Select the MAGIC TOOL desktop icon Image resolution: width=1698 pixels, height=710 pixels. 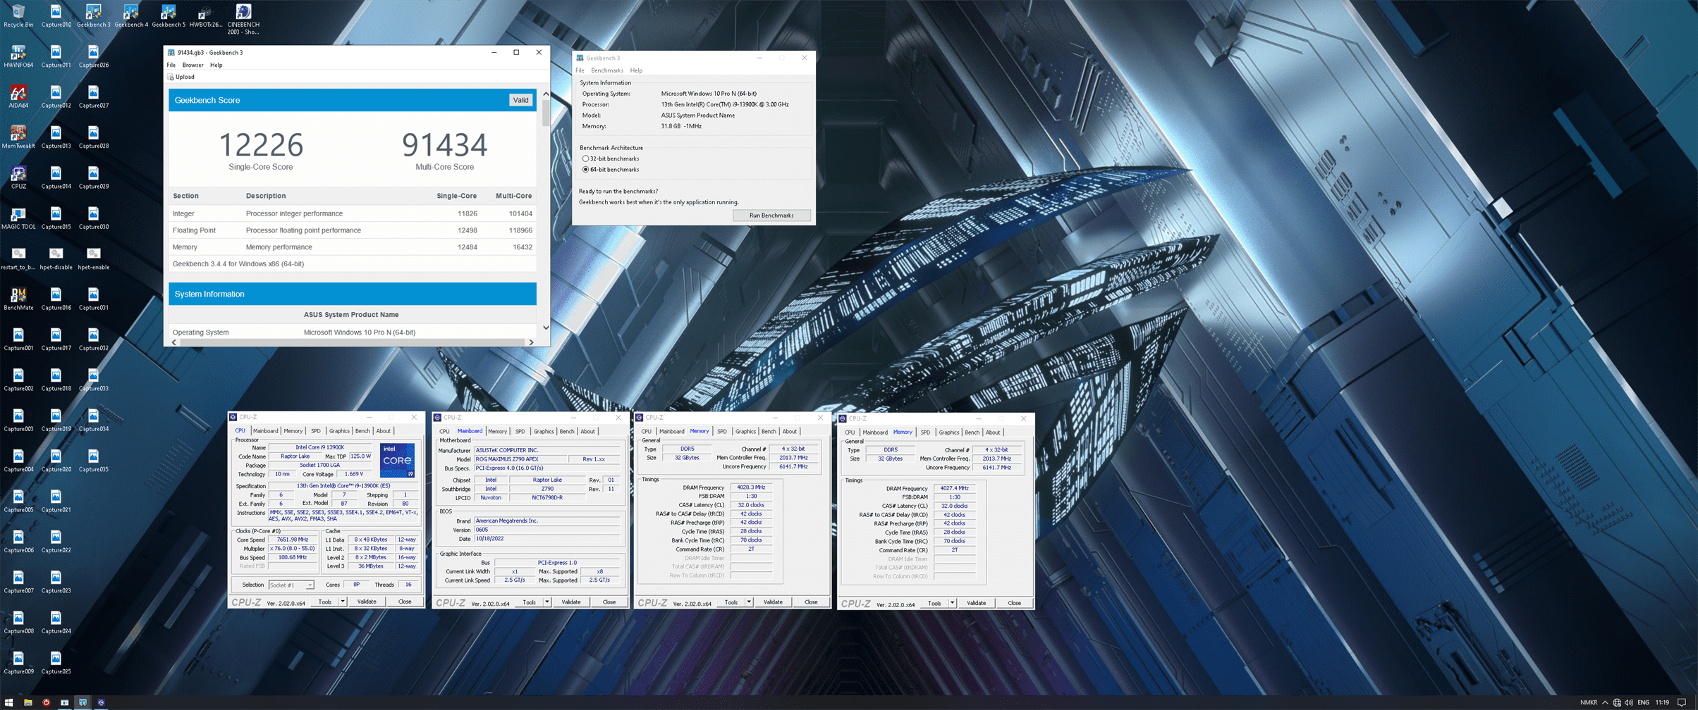click(x=18, y=218)
